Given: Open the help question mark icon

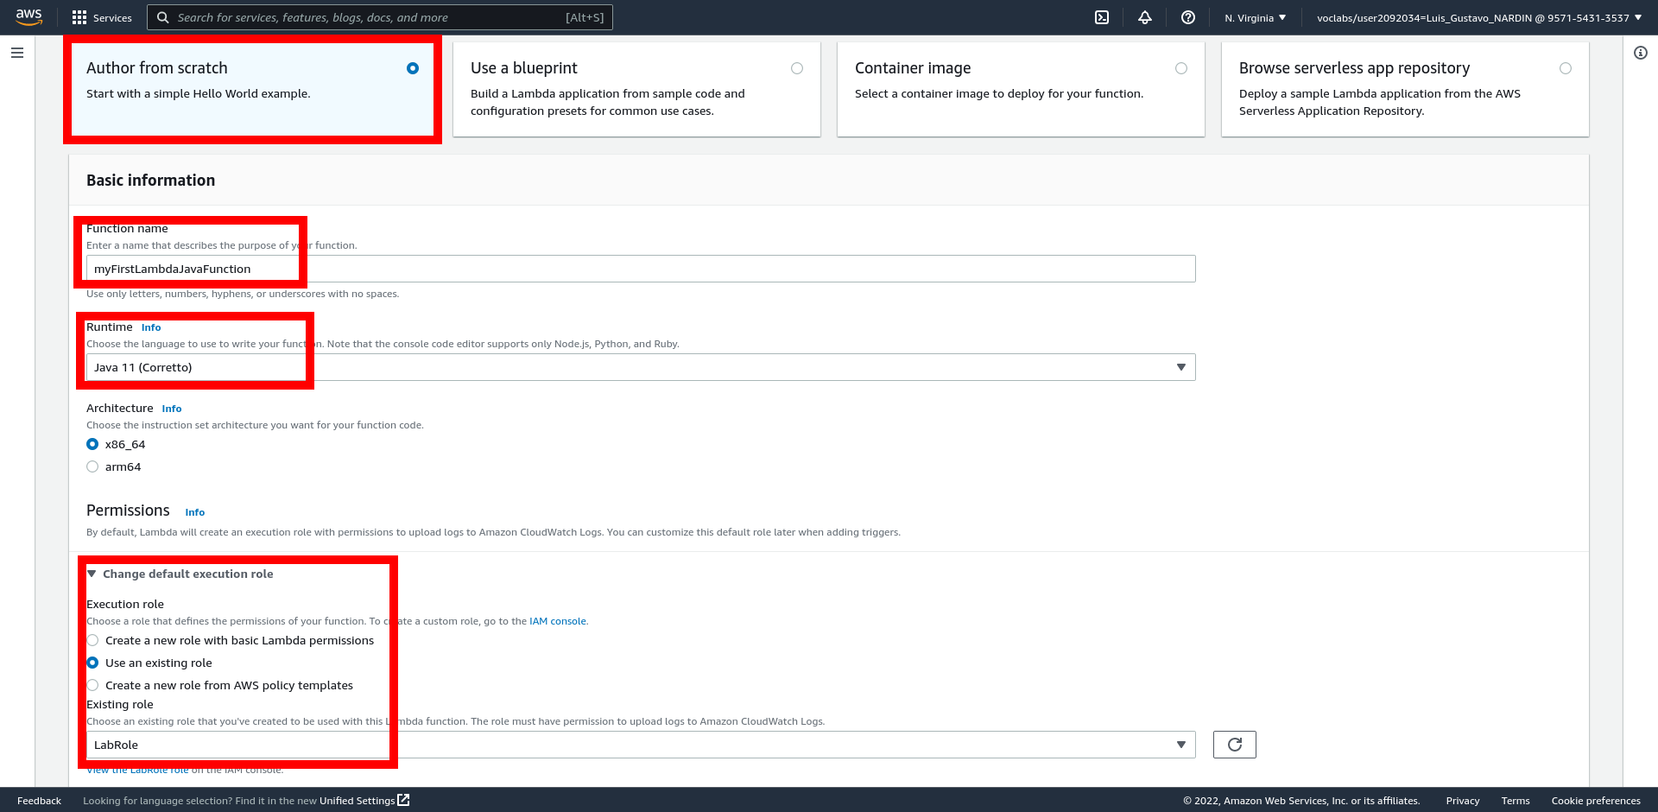Looking at the screenshot, I should click(1188, 17).
